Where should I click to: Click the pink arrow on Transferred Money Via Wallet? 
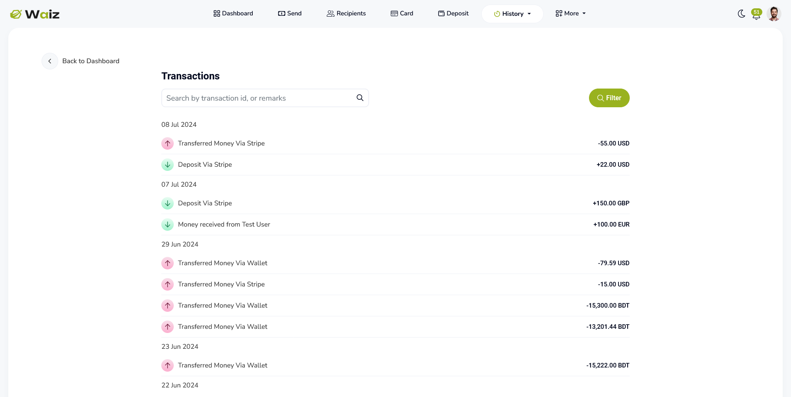(167, 263)
